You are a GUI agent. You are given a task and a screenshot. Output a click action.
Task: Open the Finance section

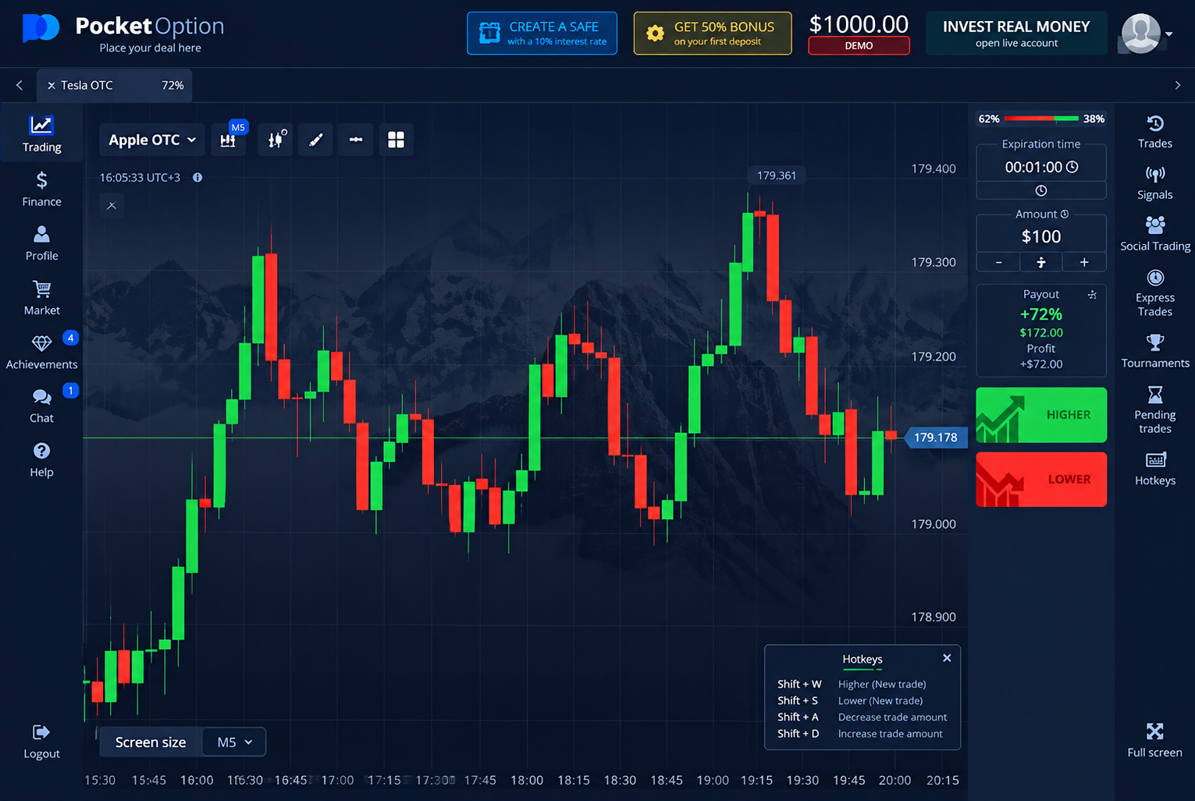(x=41, y=190)
